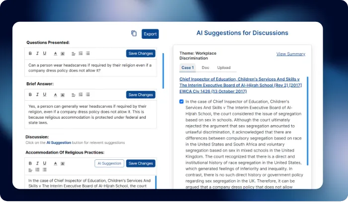The width and height of the screenshot is (348, 209).
Task: Toggle bold in Questions Presented toolbar
Action: (x=30, y=53)
